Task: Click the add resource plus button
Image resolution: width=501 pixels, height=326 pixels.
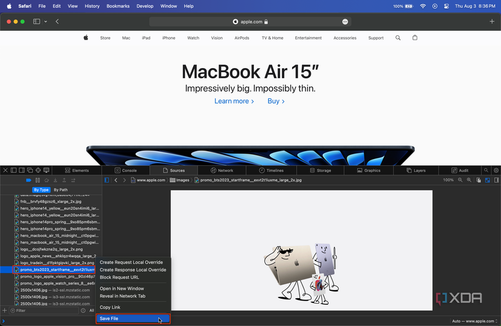Action: (4, 310)
